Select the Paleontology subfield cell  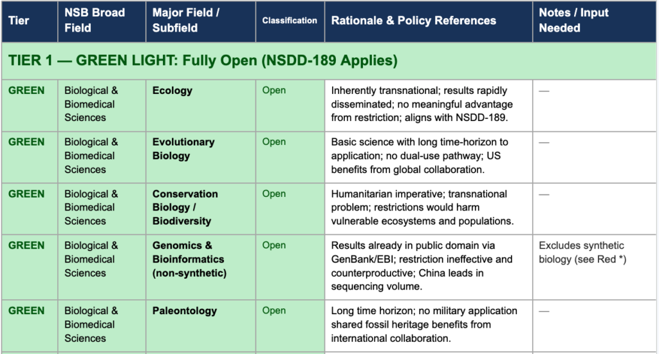coord(185,311)
